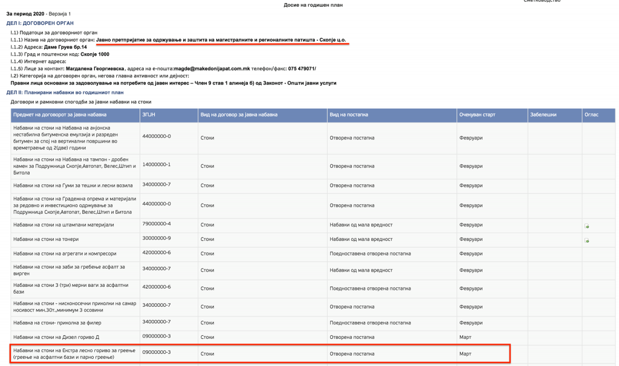Click 'Март' in the Дизел гориво Д row
This screenshot has height=366, width=619.
pyautogui.click(x=465, y=337)
